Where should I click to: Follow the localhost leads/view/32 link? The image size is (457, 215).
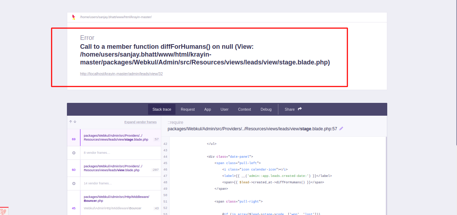121,74
